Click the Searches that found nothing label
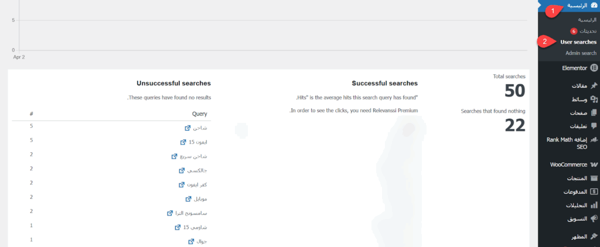The image size is (600, 247). click(493, 111)
